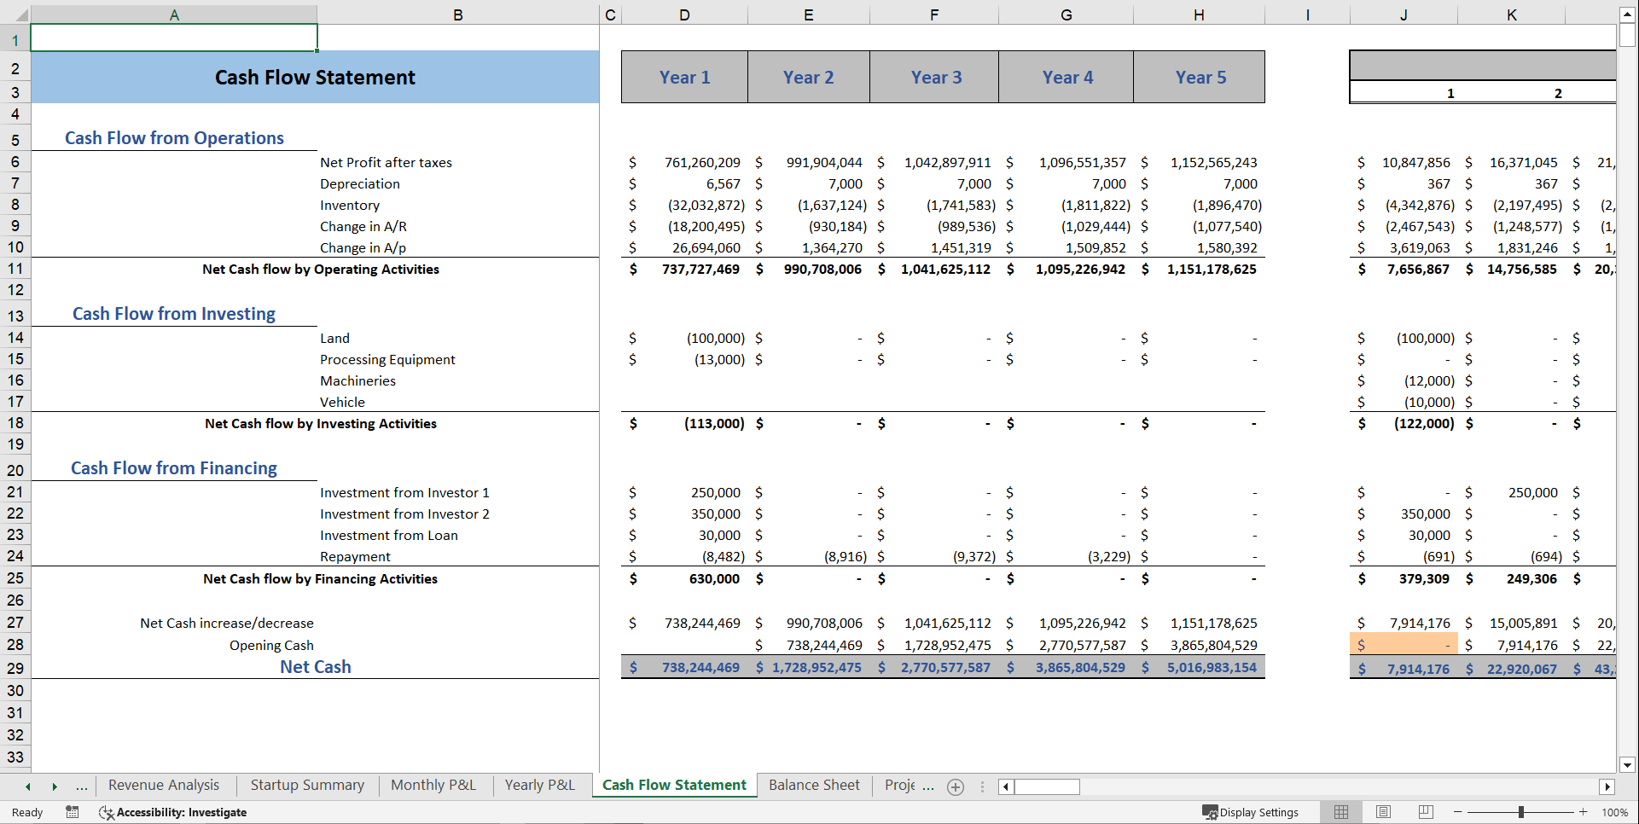Select row 29 header
The image size is (1639, 824).
tap(15, 668)
